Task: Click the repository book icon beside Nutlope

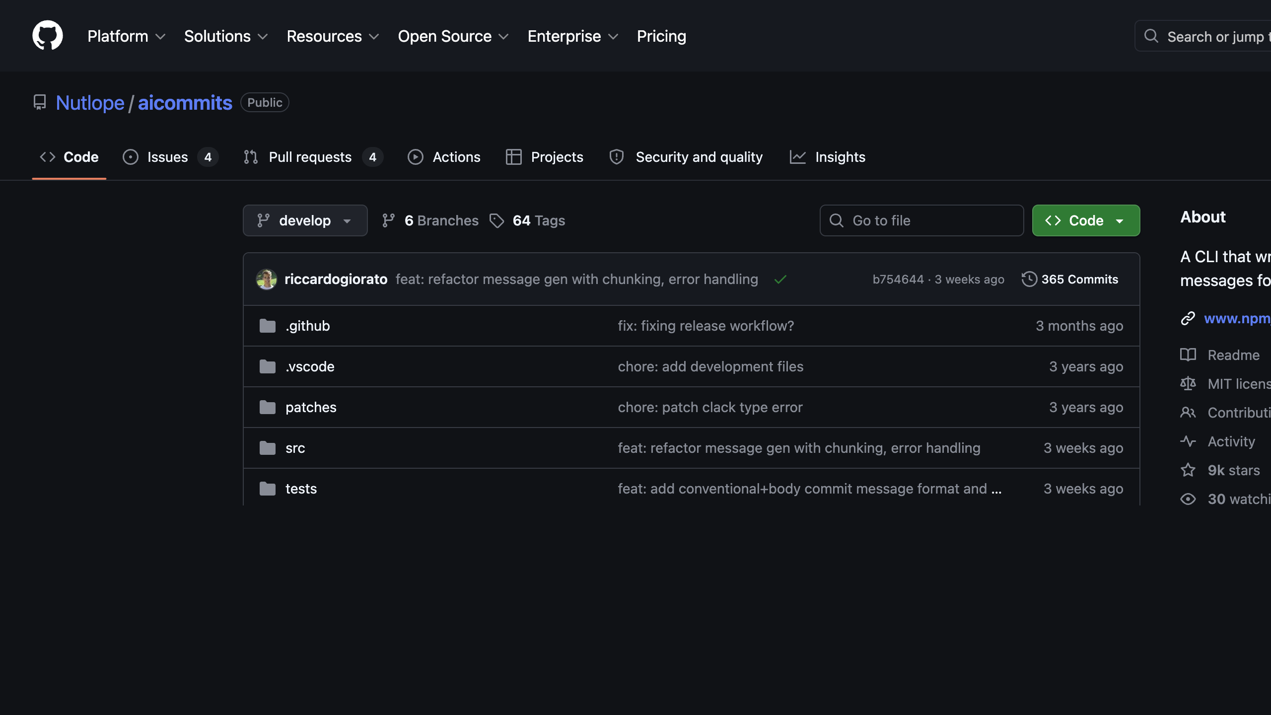Action: pos(40,103)
